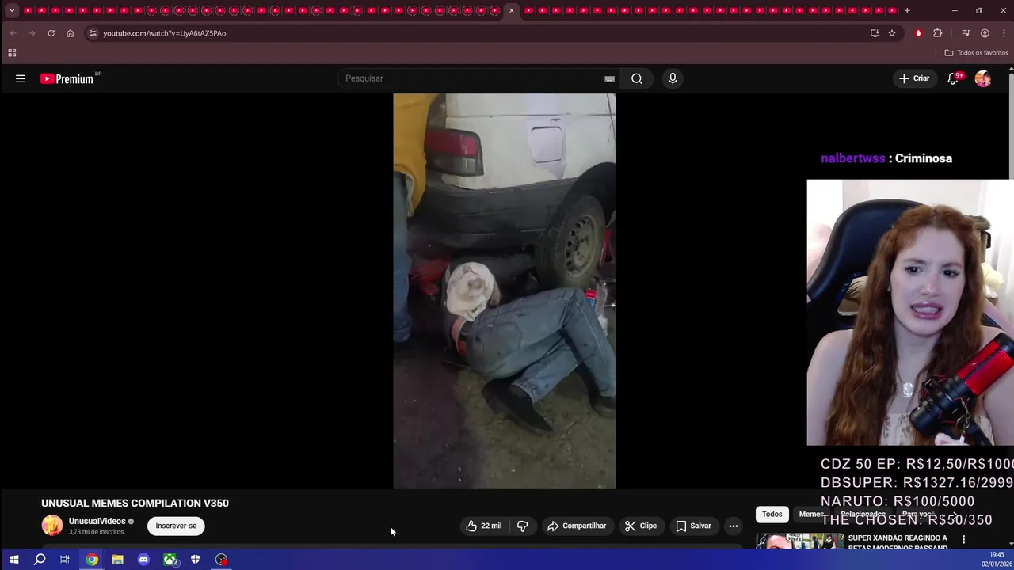Open the UnusualVideos channel name link

tap(97, 521)
